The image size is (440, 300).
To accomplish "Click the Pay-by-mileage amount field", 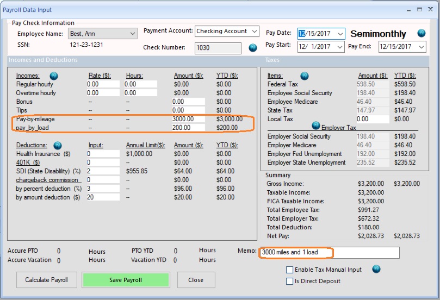I will [188, 119].
